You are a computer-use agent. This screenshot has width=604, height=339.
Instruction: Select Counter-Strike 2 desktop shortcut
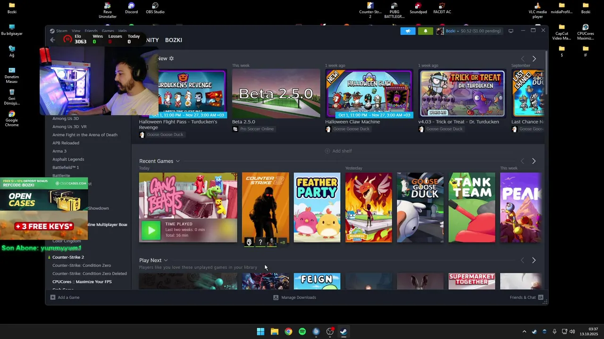370,10
